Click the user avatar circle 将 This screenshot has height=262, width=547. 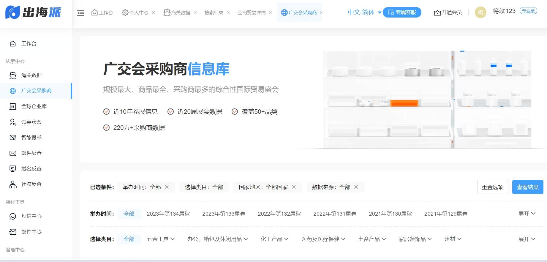pyautogui.click(x=480, y=12)
